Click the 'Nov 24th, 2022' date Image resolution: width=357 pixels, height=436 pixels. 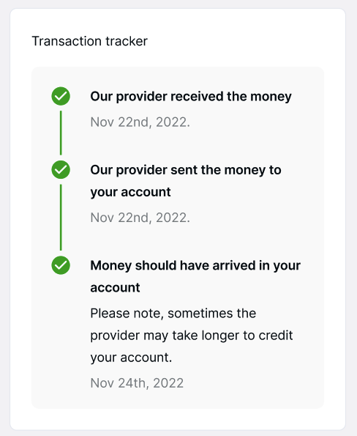tap(137, 383)
